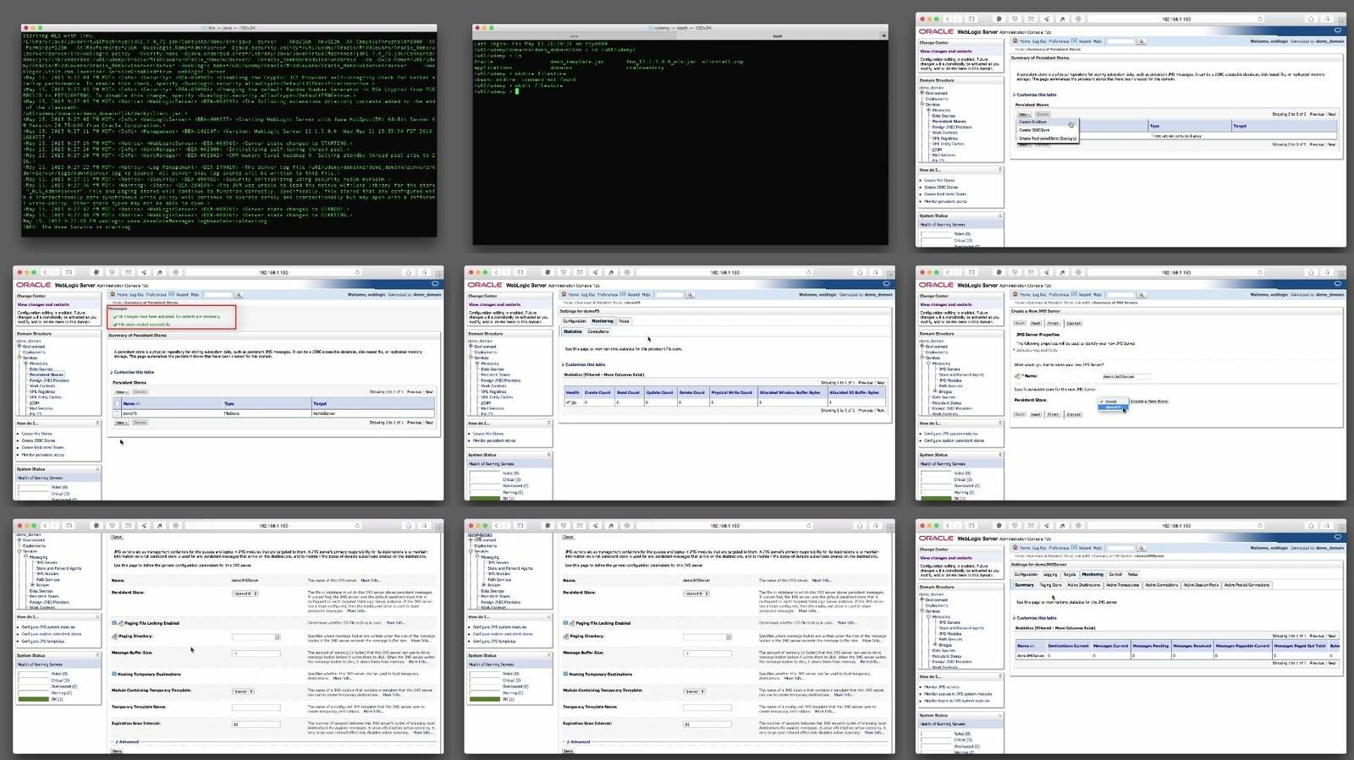Tick select-all checkbox beside Name column header
The height and width of the screenshot is (760, 1354).
point(118,403)
